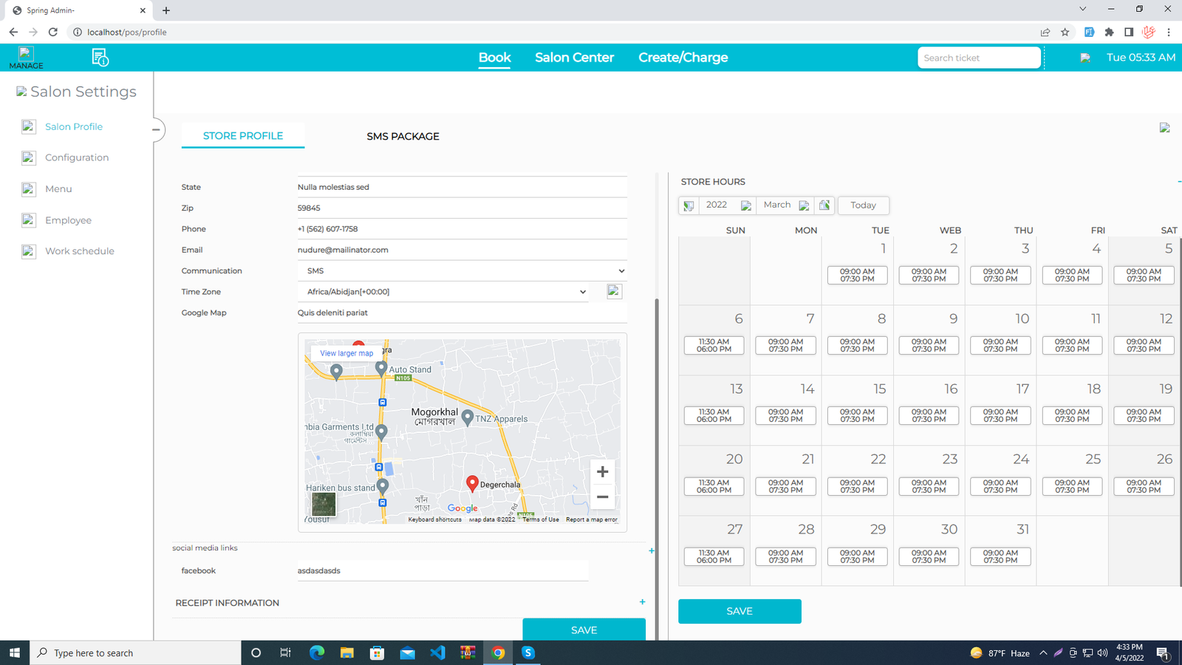This screenshot has height=665, width=1182.
Task: Click the Search ticket input field
Action: (x=978, y=58)
